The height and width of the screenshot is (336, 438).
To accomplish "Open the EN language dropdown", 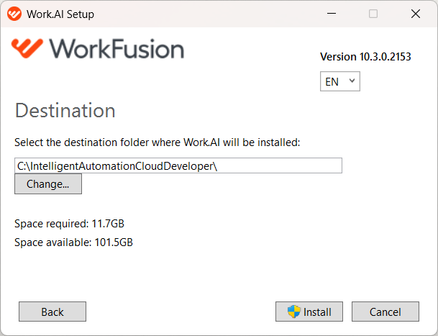I will (x=340, y=81).
